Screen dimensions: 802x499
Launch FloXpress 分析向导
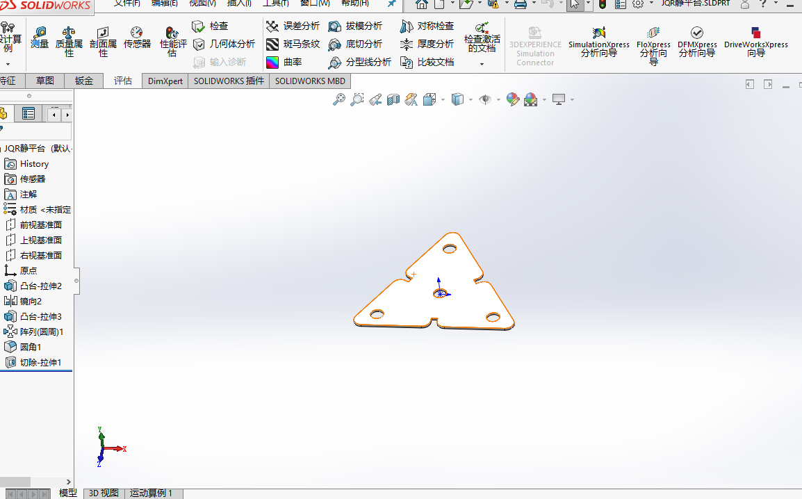[653, 46]
